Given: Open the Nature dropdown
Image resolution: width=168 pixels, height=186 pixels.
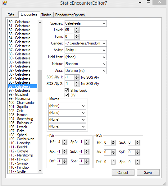Looking at the screenshot, I should tap(86, 64).
